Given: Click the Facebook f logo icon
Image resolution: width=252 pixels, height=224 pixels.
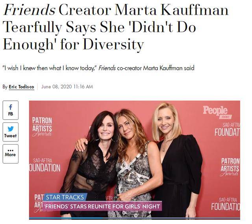Looking at the screenshot, I should (11, 107).
